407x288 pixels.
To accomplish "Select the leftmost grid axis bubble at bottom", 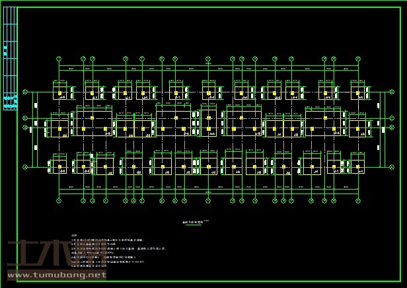I will pyautogui.click(x=59, y=200).
